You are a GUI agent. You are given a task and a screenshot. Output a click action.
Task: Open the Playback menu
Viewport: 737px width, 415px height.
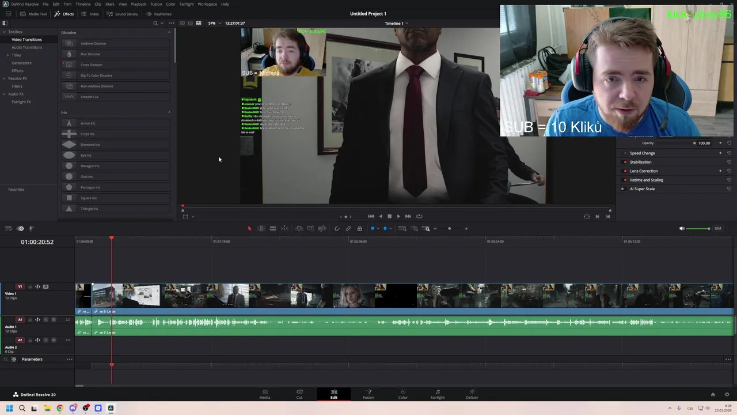pyautogui.click(x=139, y=4)
